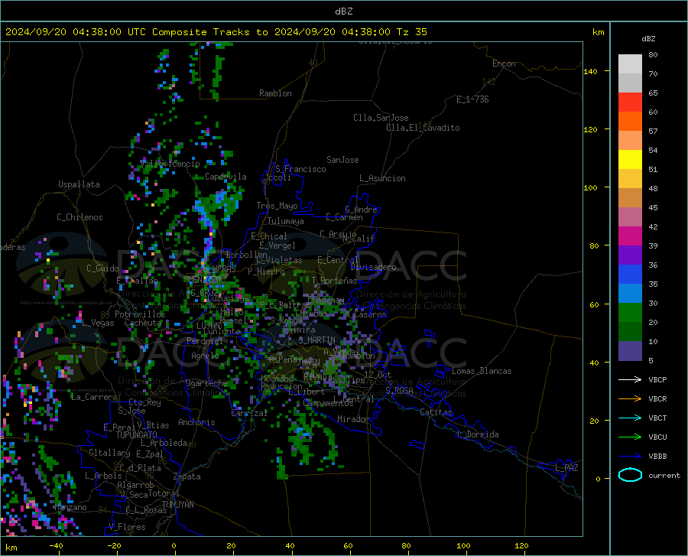The image size is (688, 556).
Task: Click the Encon label
Action: click(504, 63)
